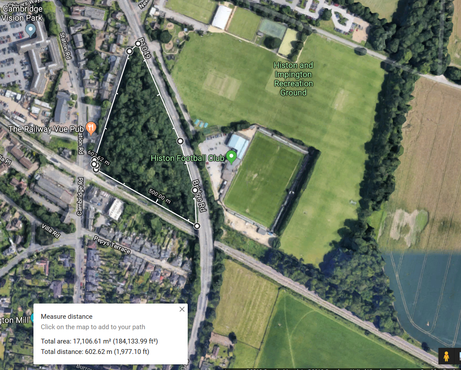Open Street View Pegman icon

pos(446,356)
